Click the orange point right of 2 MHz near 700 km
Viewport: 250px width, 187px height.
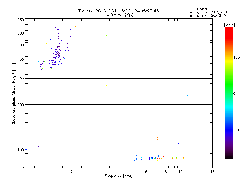tap(75, 27)
